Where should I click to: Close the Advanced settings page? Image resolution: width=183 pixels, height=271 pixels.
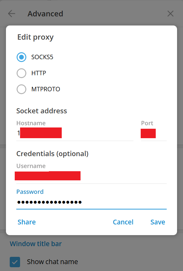pos(170,14)
